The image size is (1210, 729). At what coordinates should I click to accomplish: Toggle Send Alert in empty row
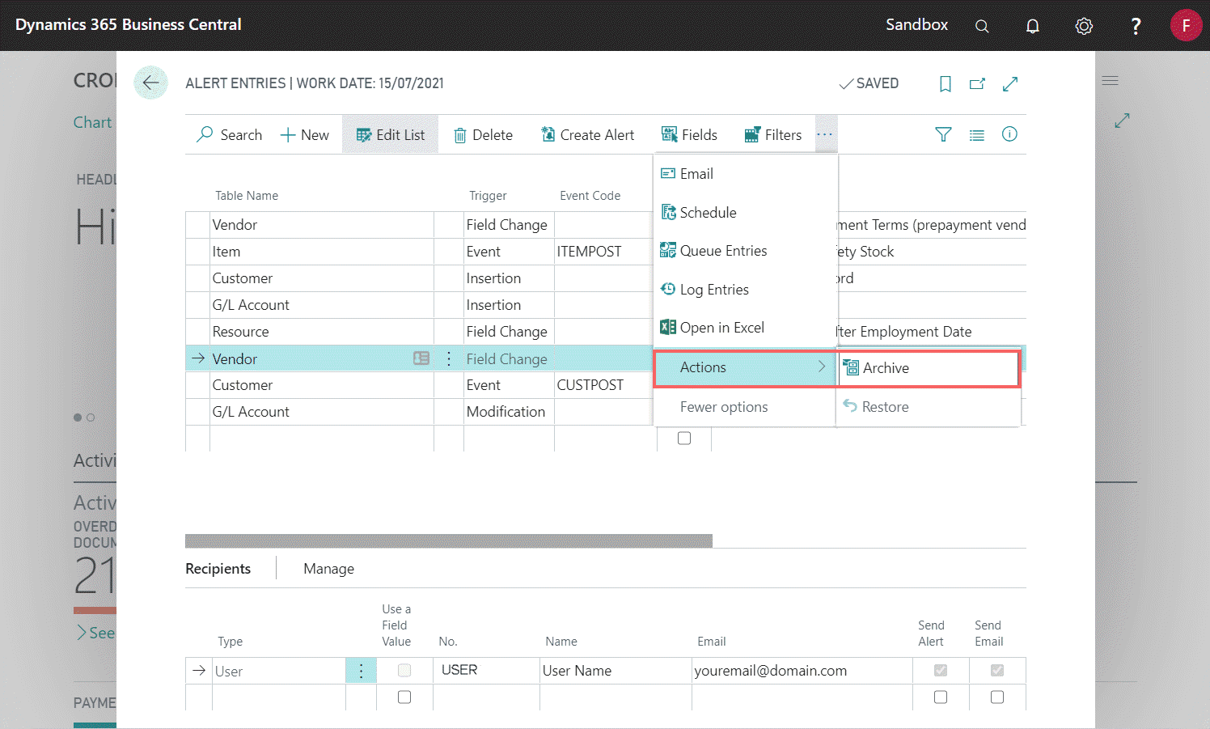click(941, 697)
